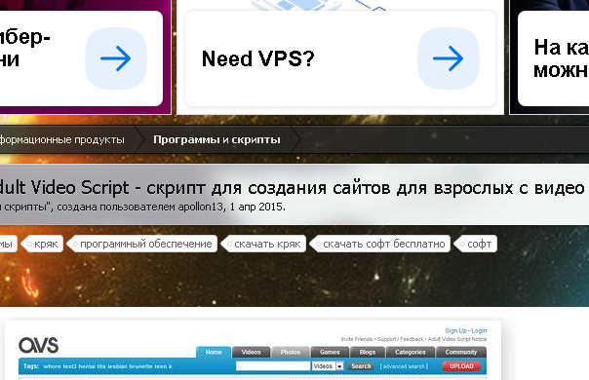Click Sign Up in the AVS screenshot

coord(455,331)
